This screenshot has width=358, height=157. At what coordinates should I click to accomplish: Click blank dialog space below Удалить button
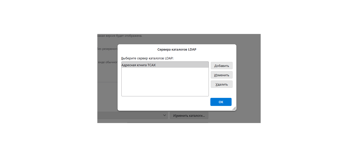221,93
